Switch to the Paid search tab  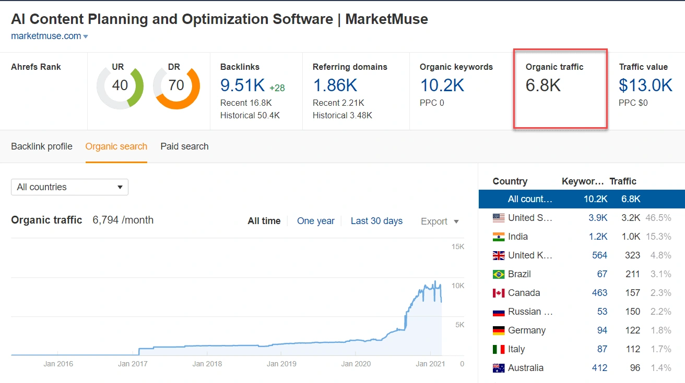pyautogui.click(x=184, y=146)
